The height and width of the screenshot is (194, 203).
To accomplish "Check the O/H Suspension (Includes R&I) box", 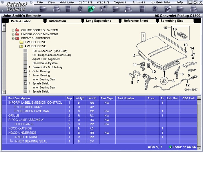I will tap(25, 55).
